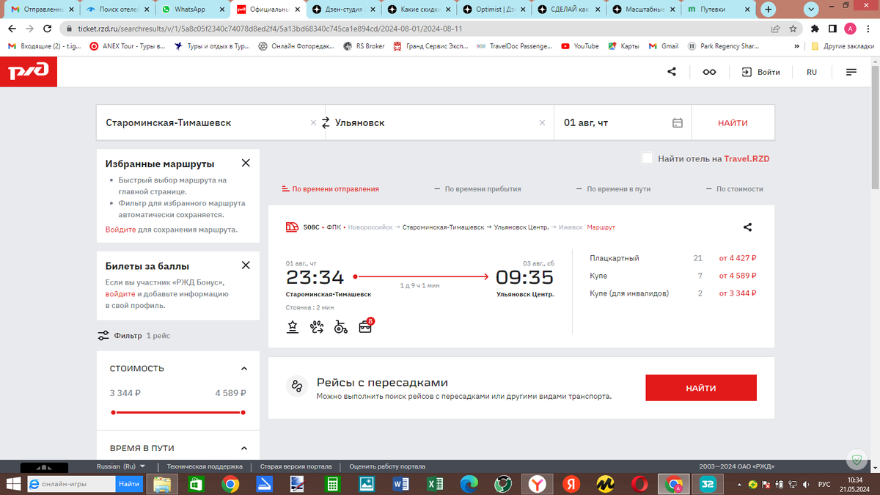Open the YouTube bookmark
The height and width of the screenshot is (495, 880).
(x=580, y=45)
